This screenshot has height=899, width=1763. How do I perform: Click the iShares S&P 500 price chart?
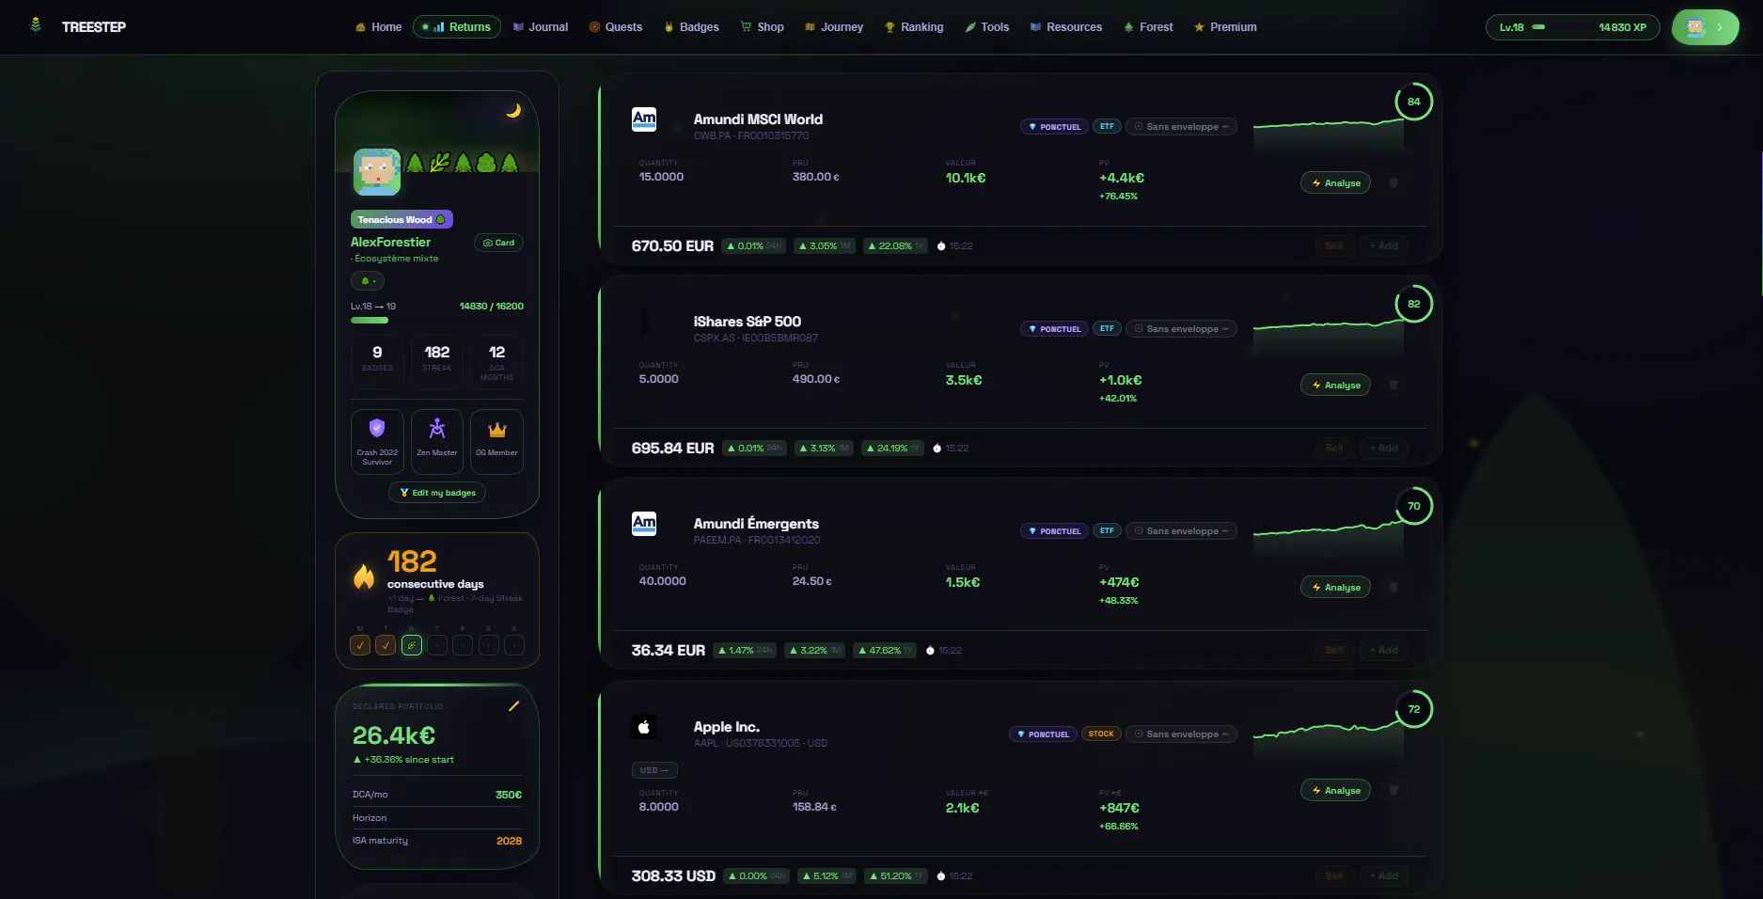(1328, 336)
